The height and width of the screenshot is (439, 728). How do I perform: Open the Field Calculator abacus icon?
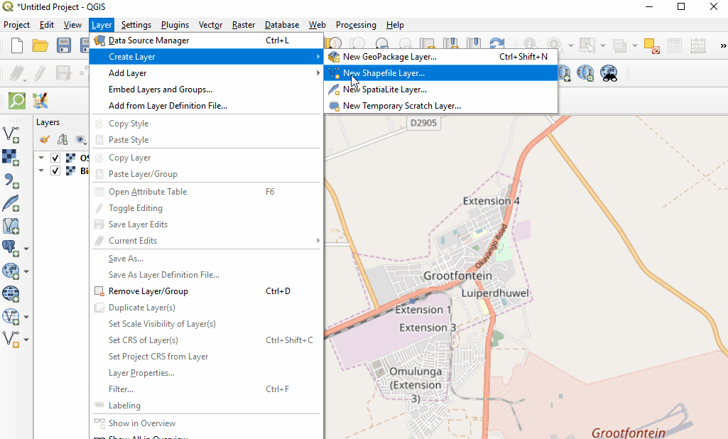(698, 45)
